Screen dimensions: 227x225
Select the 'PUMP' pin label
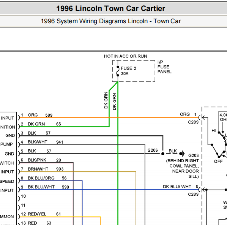pyautogui.click(x=6, y=144)
